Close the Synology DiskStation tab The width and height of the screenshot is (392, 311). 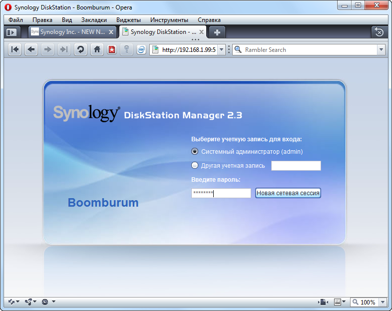click(x=201, y=32)
